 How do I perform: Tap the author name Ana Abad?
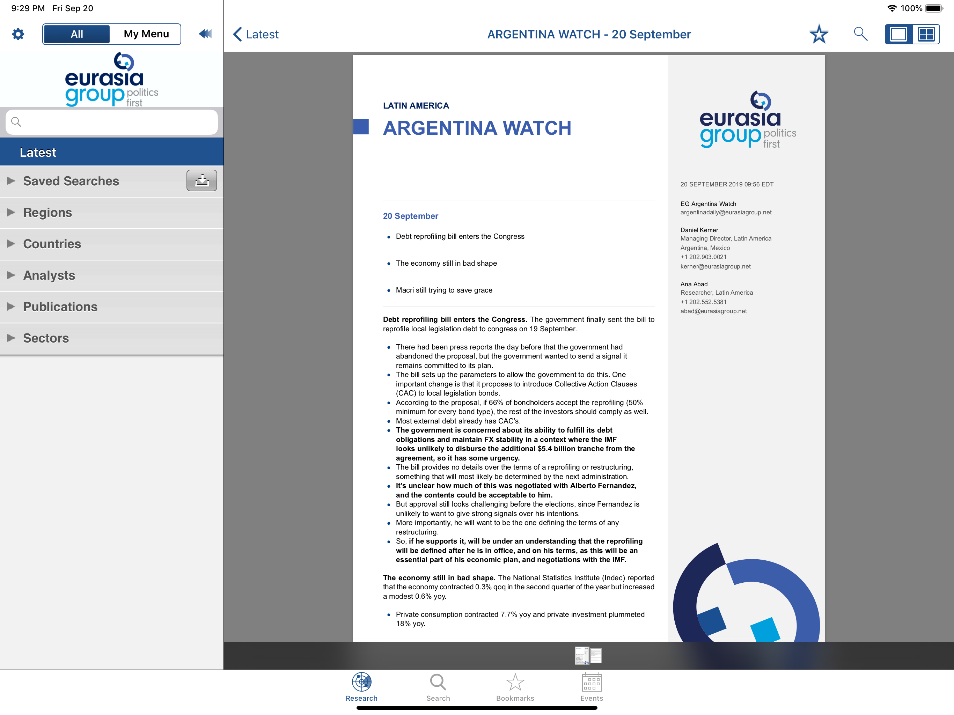(694, 284)
